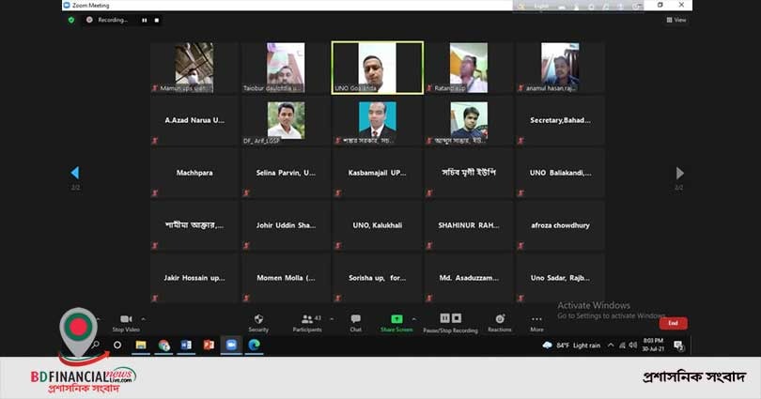Expand the Share Screen options arrow
The width and height of the screenshot is (761, 399).
pyautogui.click(x=414, y=318)
